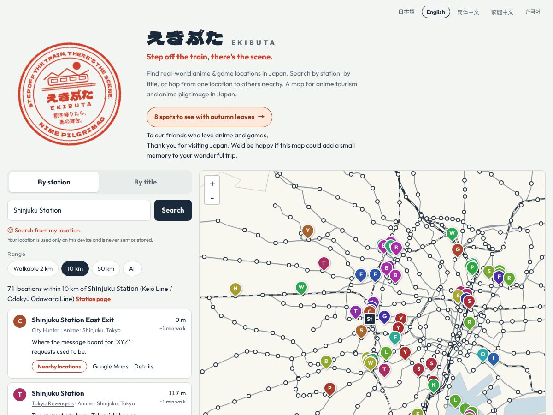The height and width of the screenshot is (415, 553).
Task: Open Google Maps link for East Exit
Action: (111, 367)
